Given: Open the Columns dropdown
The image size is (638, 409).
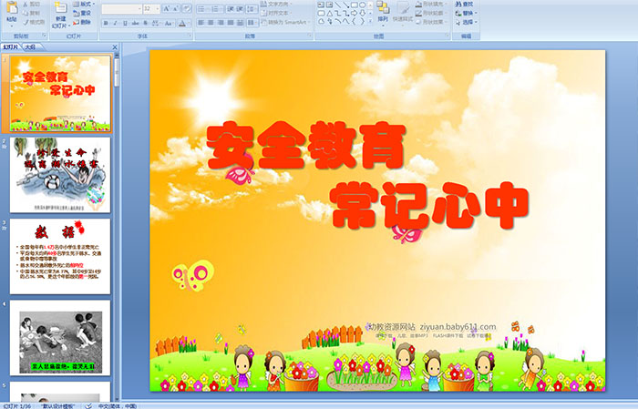Looking at the screenshot, I should 252,23.
